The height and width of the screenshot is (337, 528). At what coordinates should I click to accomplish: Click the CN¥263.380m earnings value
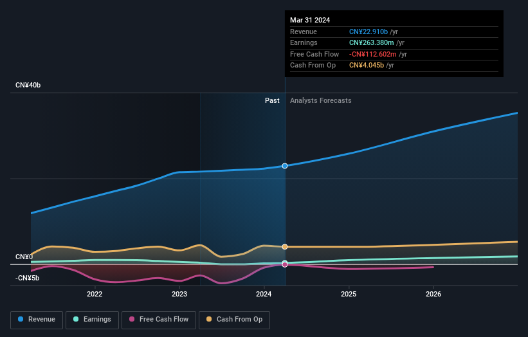[372, 42]
